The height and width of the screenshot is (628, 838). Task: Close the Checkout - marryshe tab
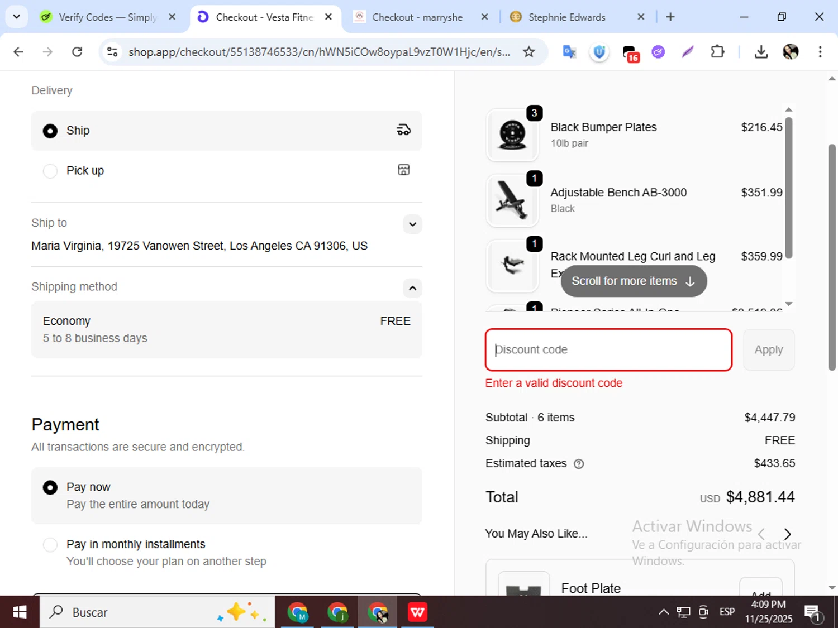(x=484, y=17)
